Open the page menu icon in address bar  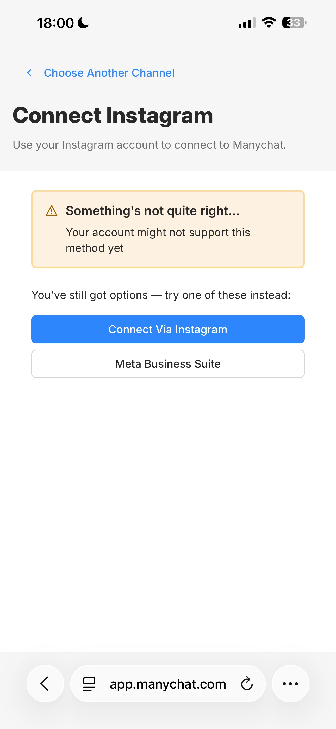[89, 684]
